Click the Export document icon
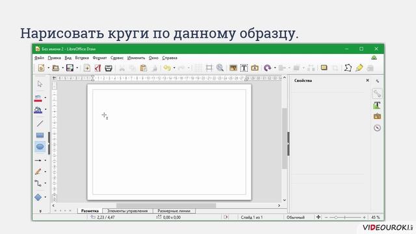This screenshot has width=416, height=234. click(x=86, y=68)
